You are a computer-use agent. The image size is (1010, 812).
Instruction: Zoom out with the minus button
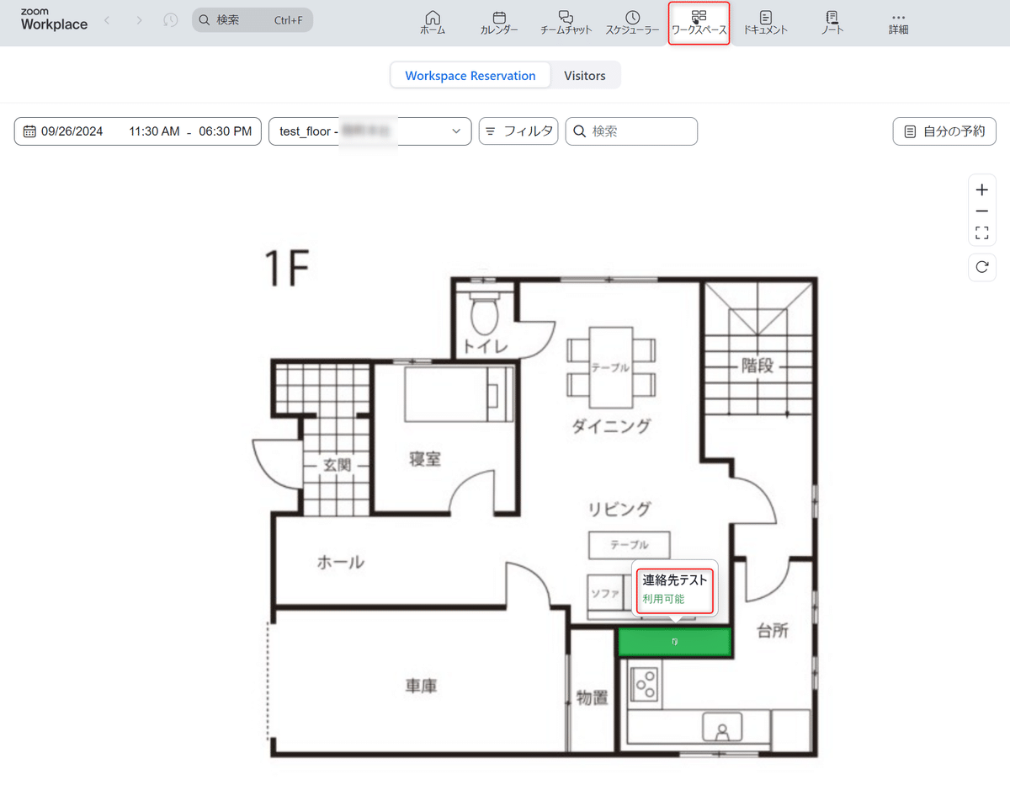(x=981, y=211)
